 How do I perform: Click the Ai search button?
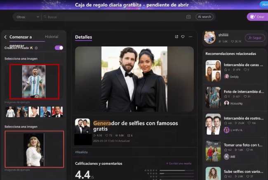pyautogui.click(x=205, y=17)
